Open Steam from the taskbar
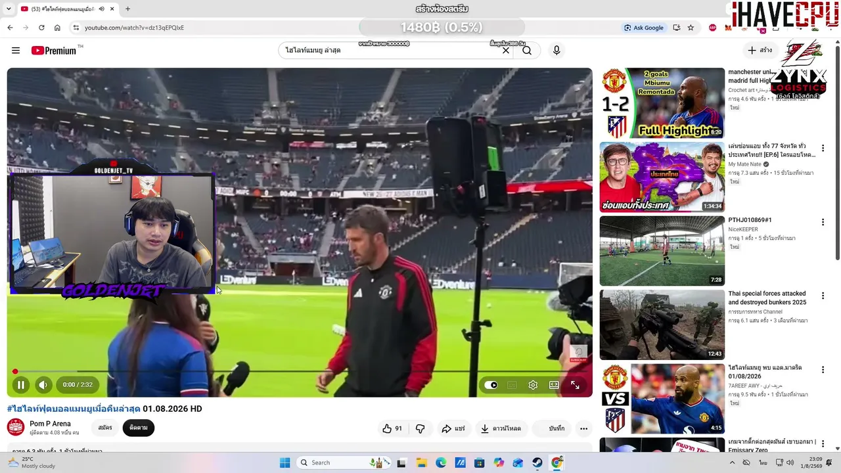This screenshot has height=473, width=841. tap(537, 462)
